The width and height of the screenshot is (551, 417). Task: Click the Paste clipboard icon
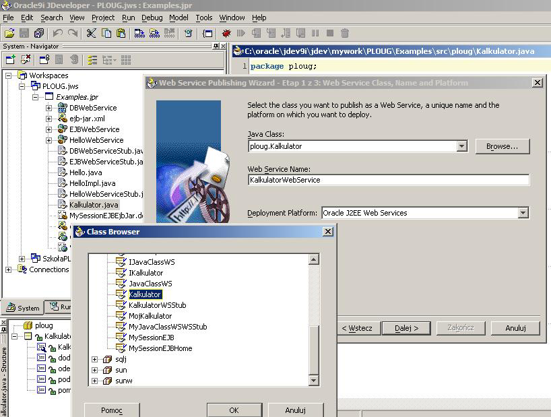click(121, 33)
